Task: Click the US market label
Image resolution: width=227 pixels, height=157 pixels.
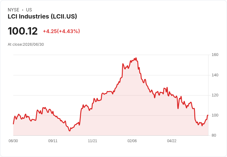Action: point(29,10)
